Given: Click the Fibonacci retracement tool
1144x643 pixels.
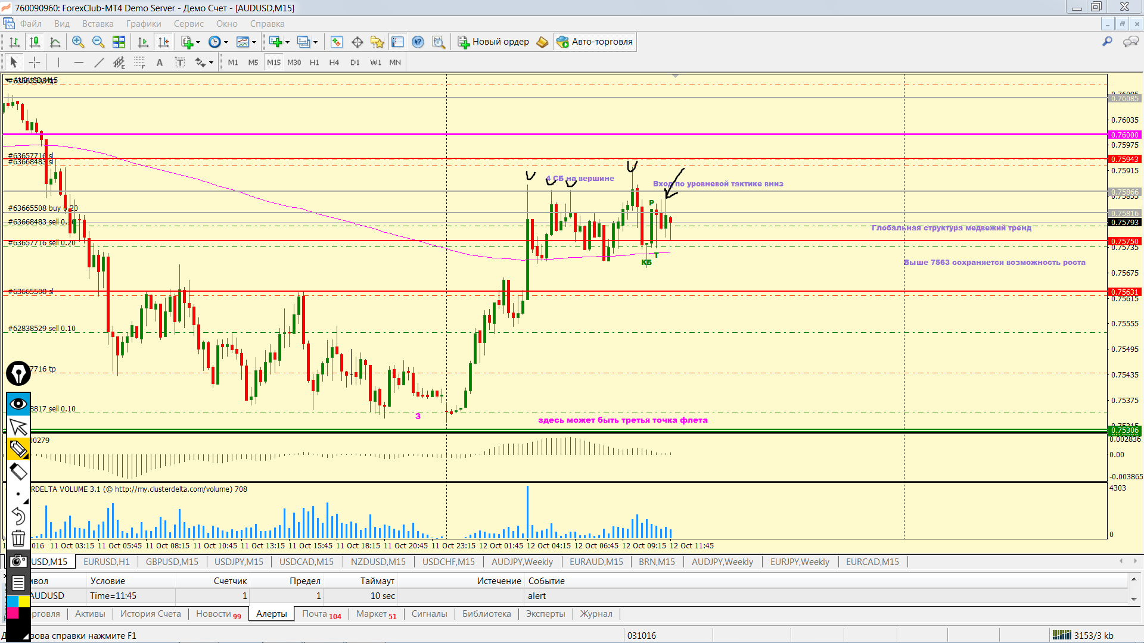Looking at the screenshot, I should [139, 63].
